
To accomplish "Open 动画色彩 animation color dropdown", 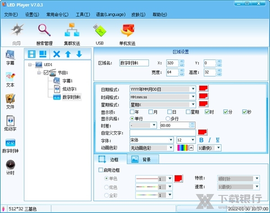I will 171,148.
